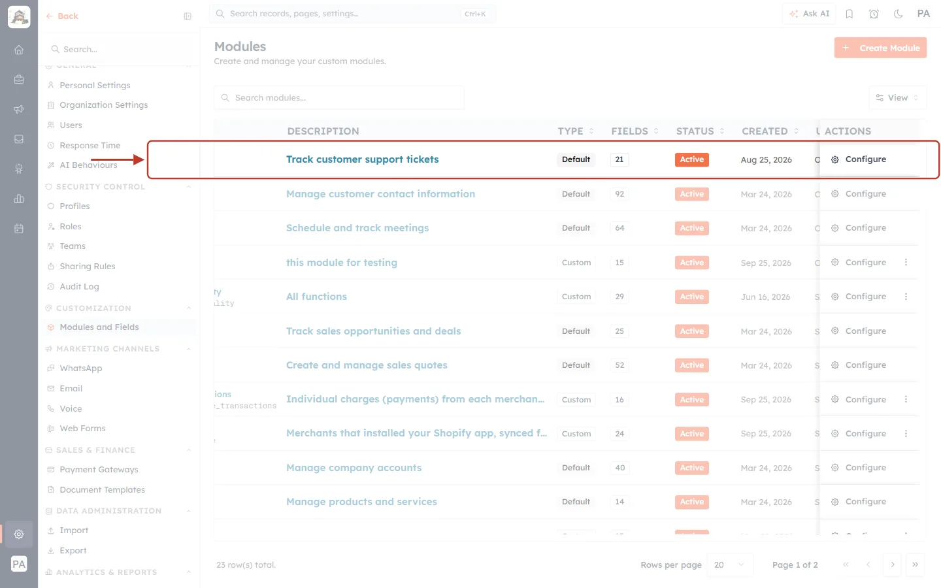
Task: Click the briefcase icon in left rail
Action: click(19, 80)
